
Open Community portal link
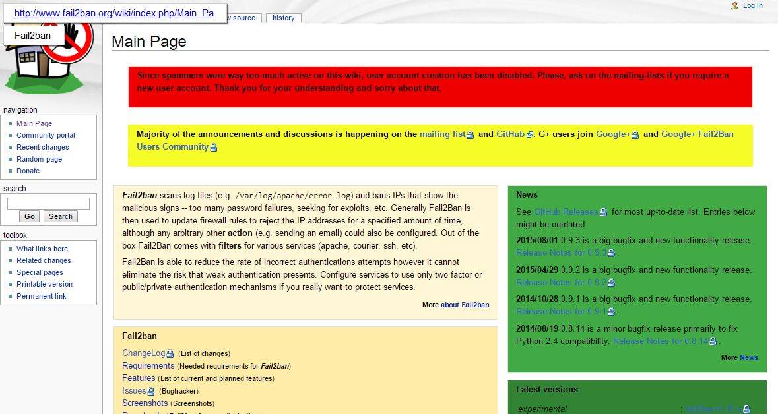(46, 135)
